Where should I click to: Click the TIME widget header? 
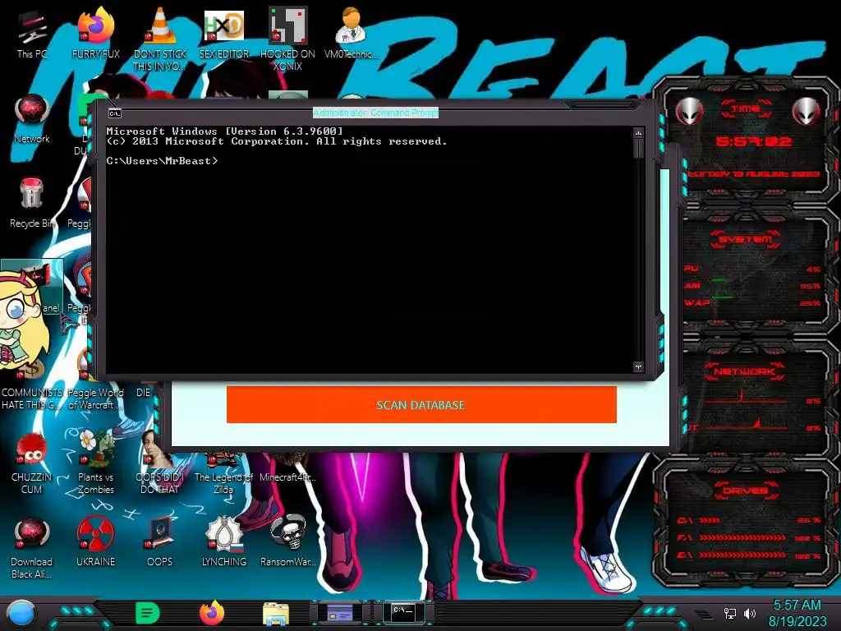746,109
